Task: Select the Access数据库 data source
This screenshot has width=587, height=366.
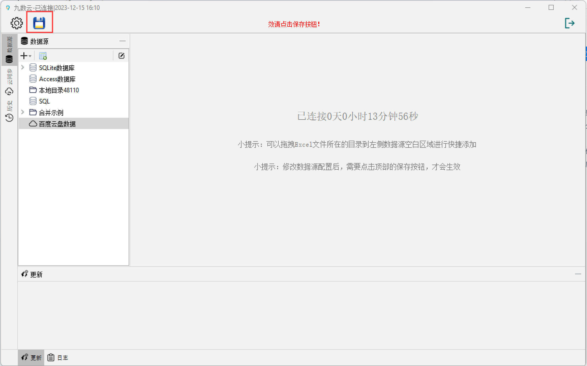Action: (57, 79)
